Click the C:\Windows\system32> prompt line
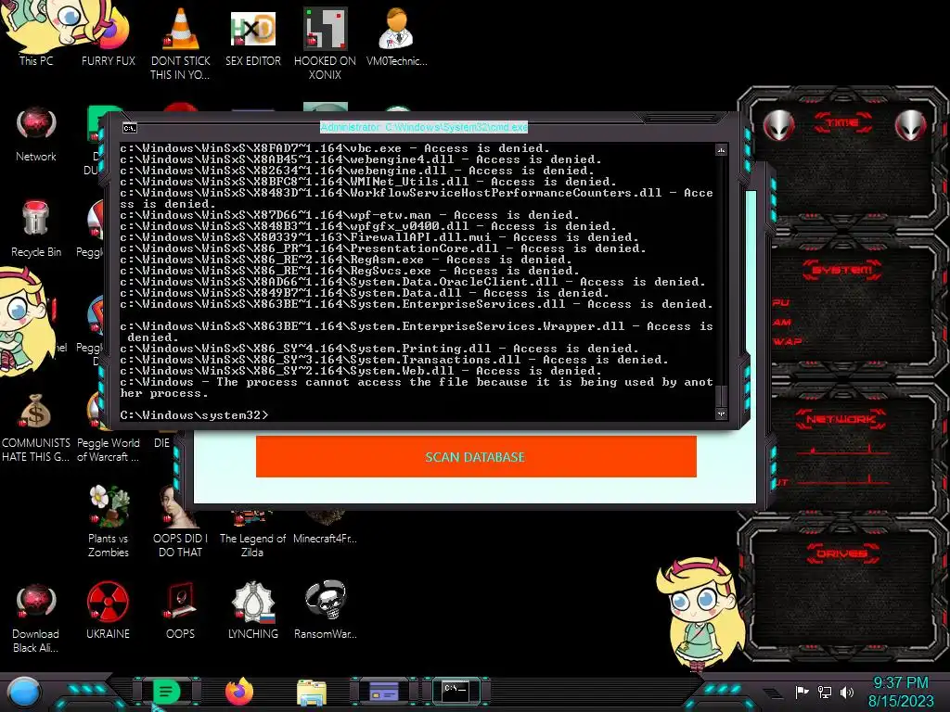Screen dimensions: 950x712 (x=194, y=414)
